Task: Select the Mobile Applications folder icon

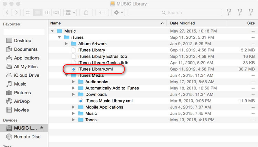Action: pyautogui.click(x=80, y=107)
